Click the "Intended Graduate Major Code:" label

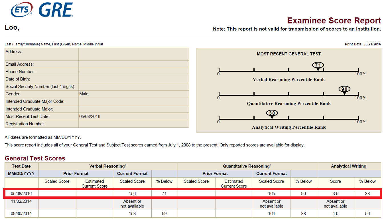tap(35, 101)
